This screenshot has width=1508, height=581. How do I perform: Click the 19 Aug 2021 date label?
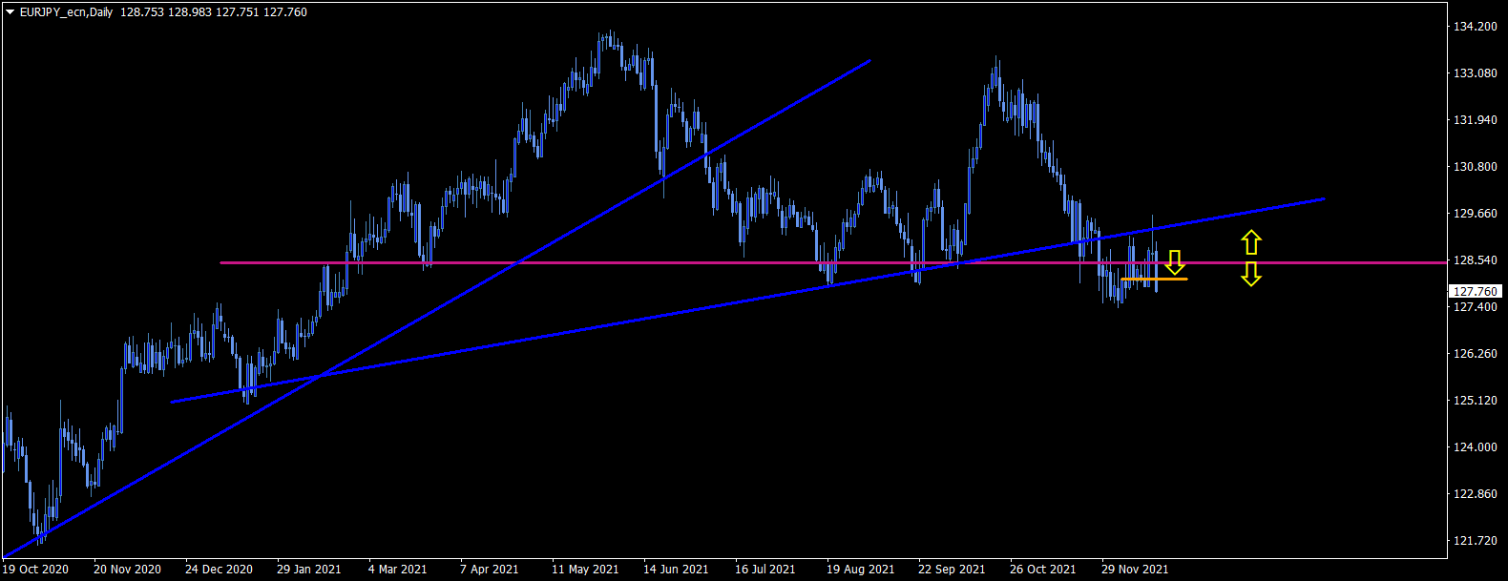[860, 570]
